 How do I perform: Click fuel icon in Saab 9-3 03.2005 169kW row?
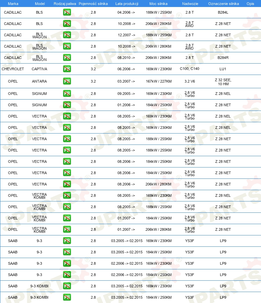pyautogui.click(x=67, y=241)
